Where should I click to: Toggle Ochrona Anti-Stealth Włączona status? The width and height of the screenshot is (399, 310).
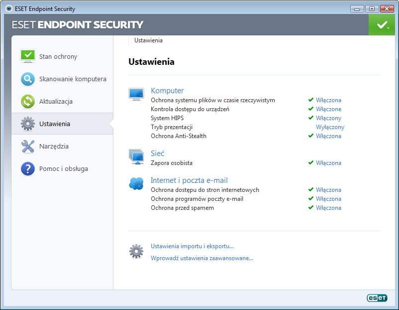pyautogui.click(x=328, y=136)
